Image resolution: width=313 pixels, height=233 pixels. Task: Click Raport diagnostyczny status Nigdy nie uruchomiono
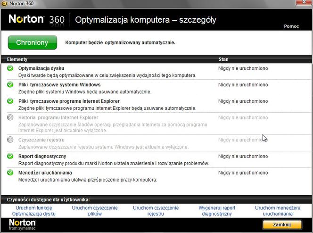pos(243,156)
